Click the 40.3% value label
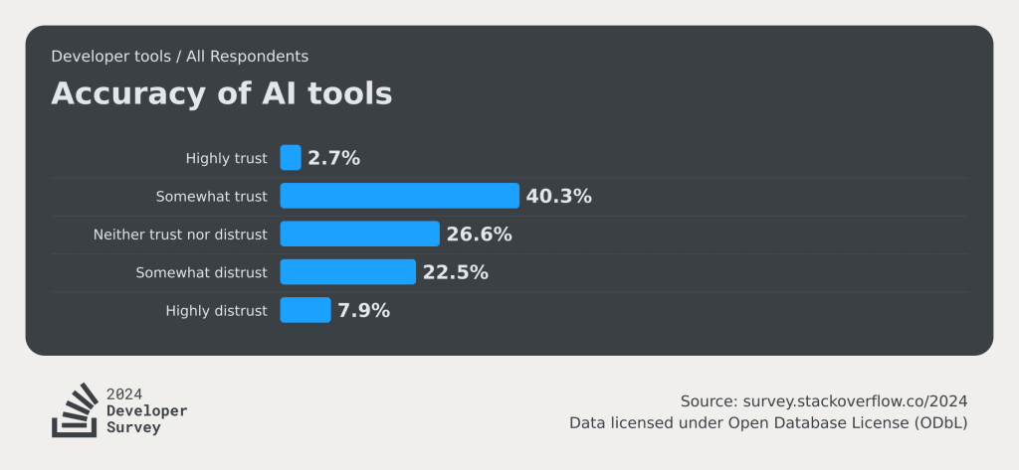 click(558, 196)
